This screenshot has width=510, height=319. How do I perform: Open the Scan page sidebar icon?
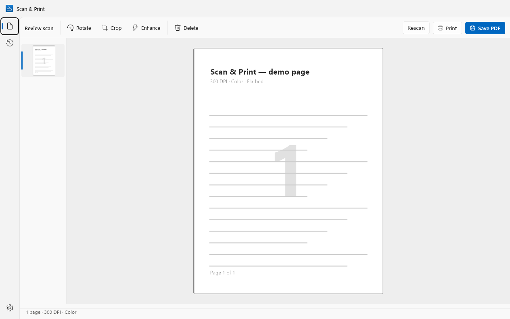point(10,26)
